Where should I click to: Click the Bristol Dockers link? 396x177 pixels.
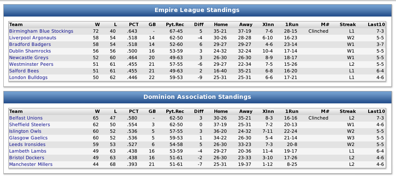coord(27,158)
